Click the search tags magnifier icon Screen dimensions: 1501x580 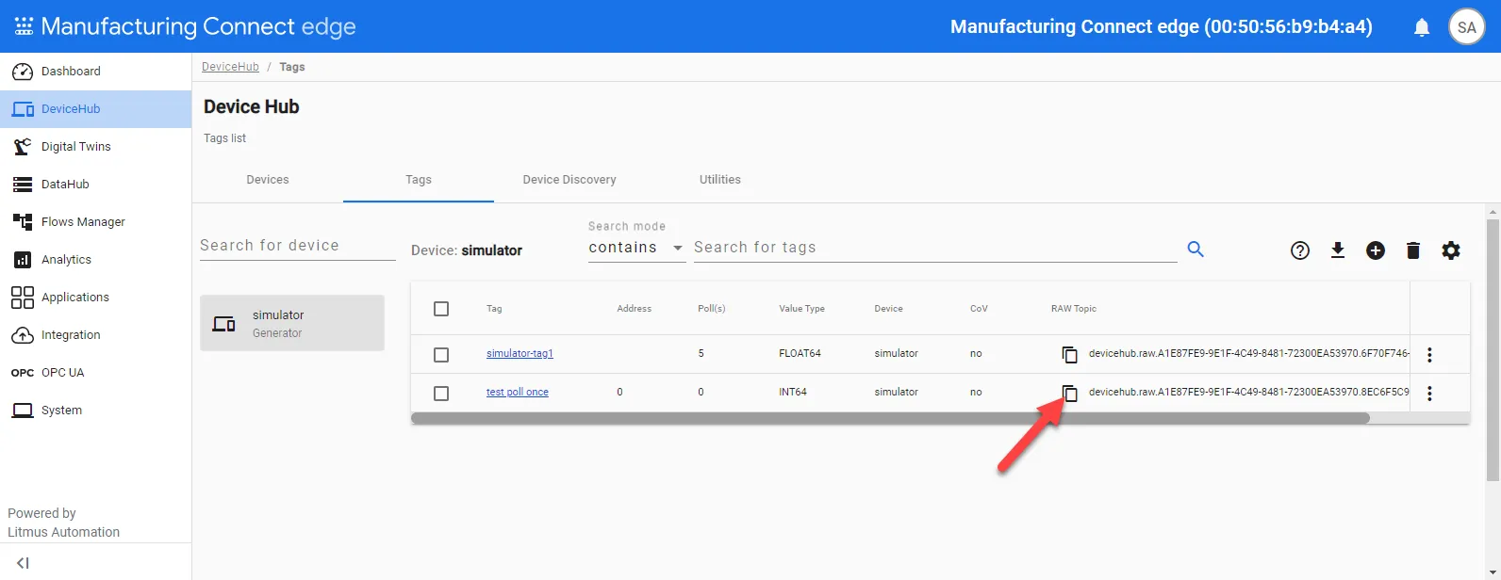[x=1196, y=249]
